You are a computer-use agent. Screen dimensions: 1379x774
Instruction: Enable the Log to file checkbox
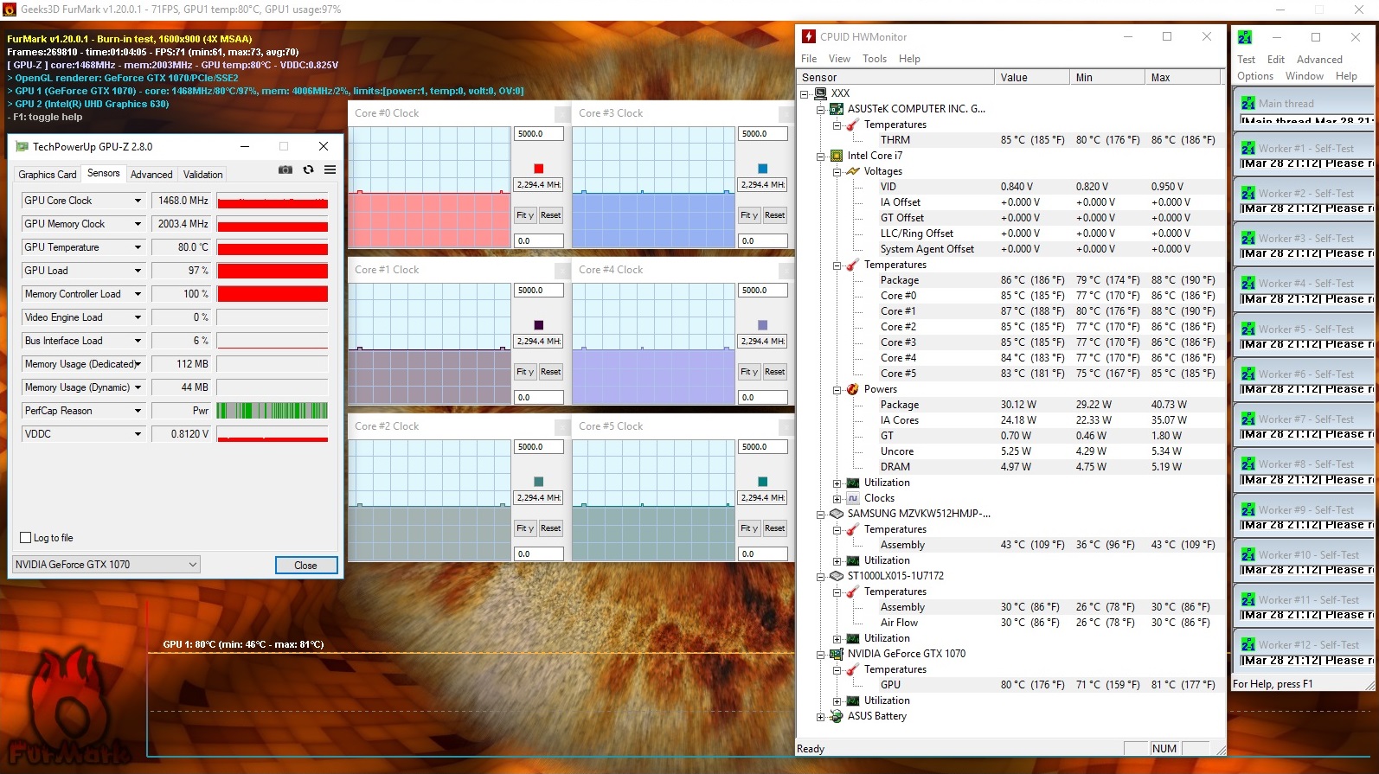point(26,538)
